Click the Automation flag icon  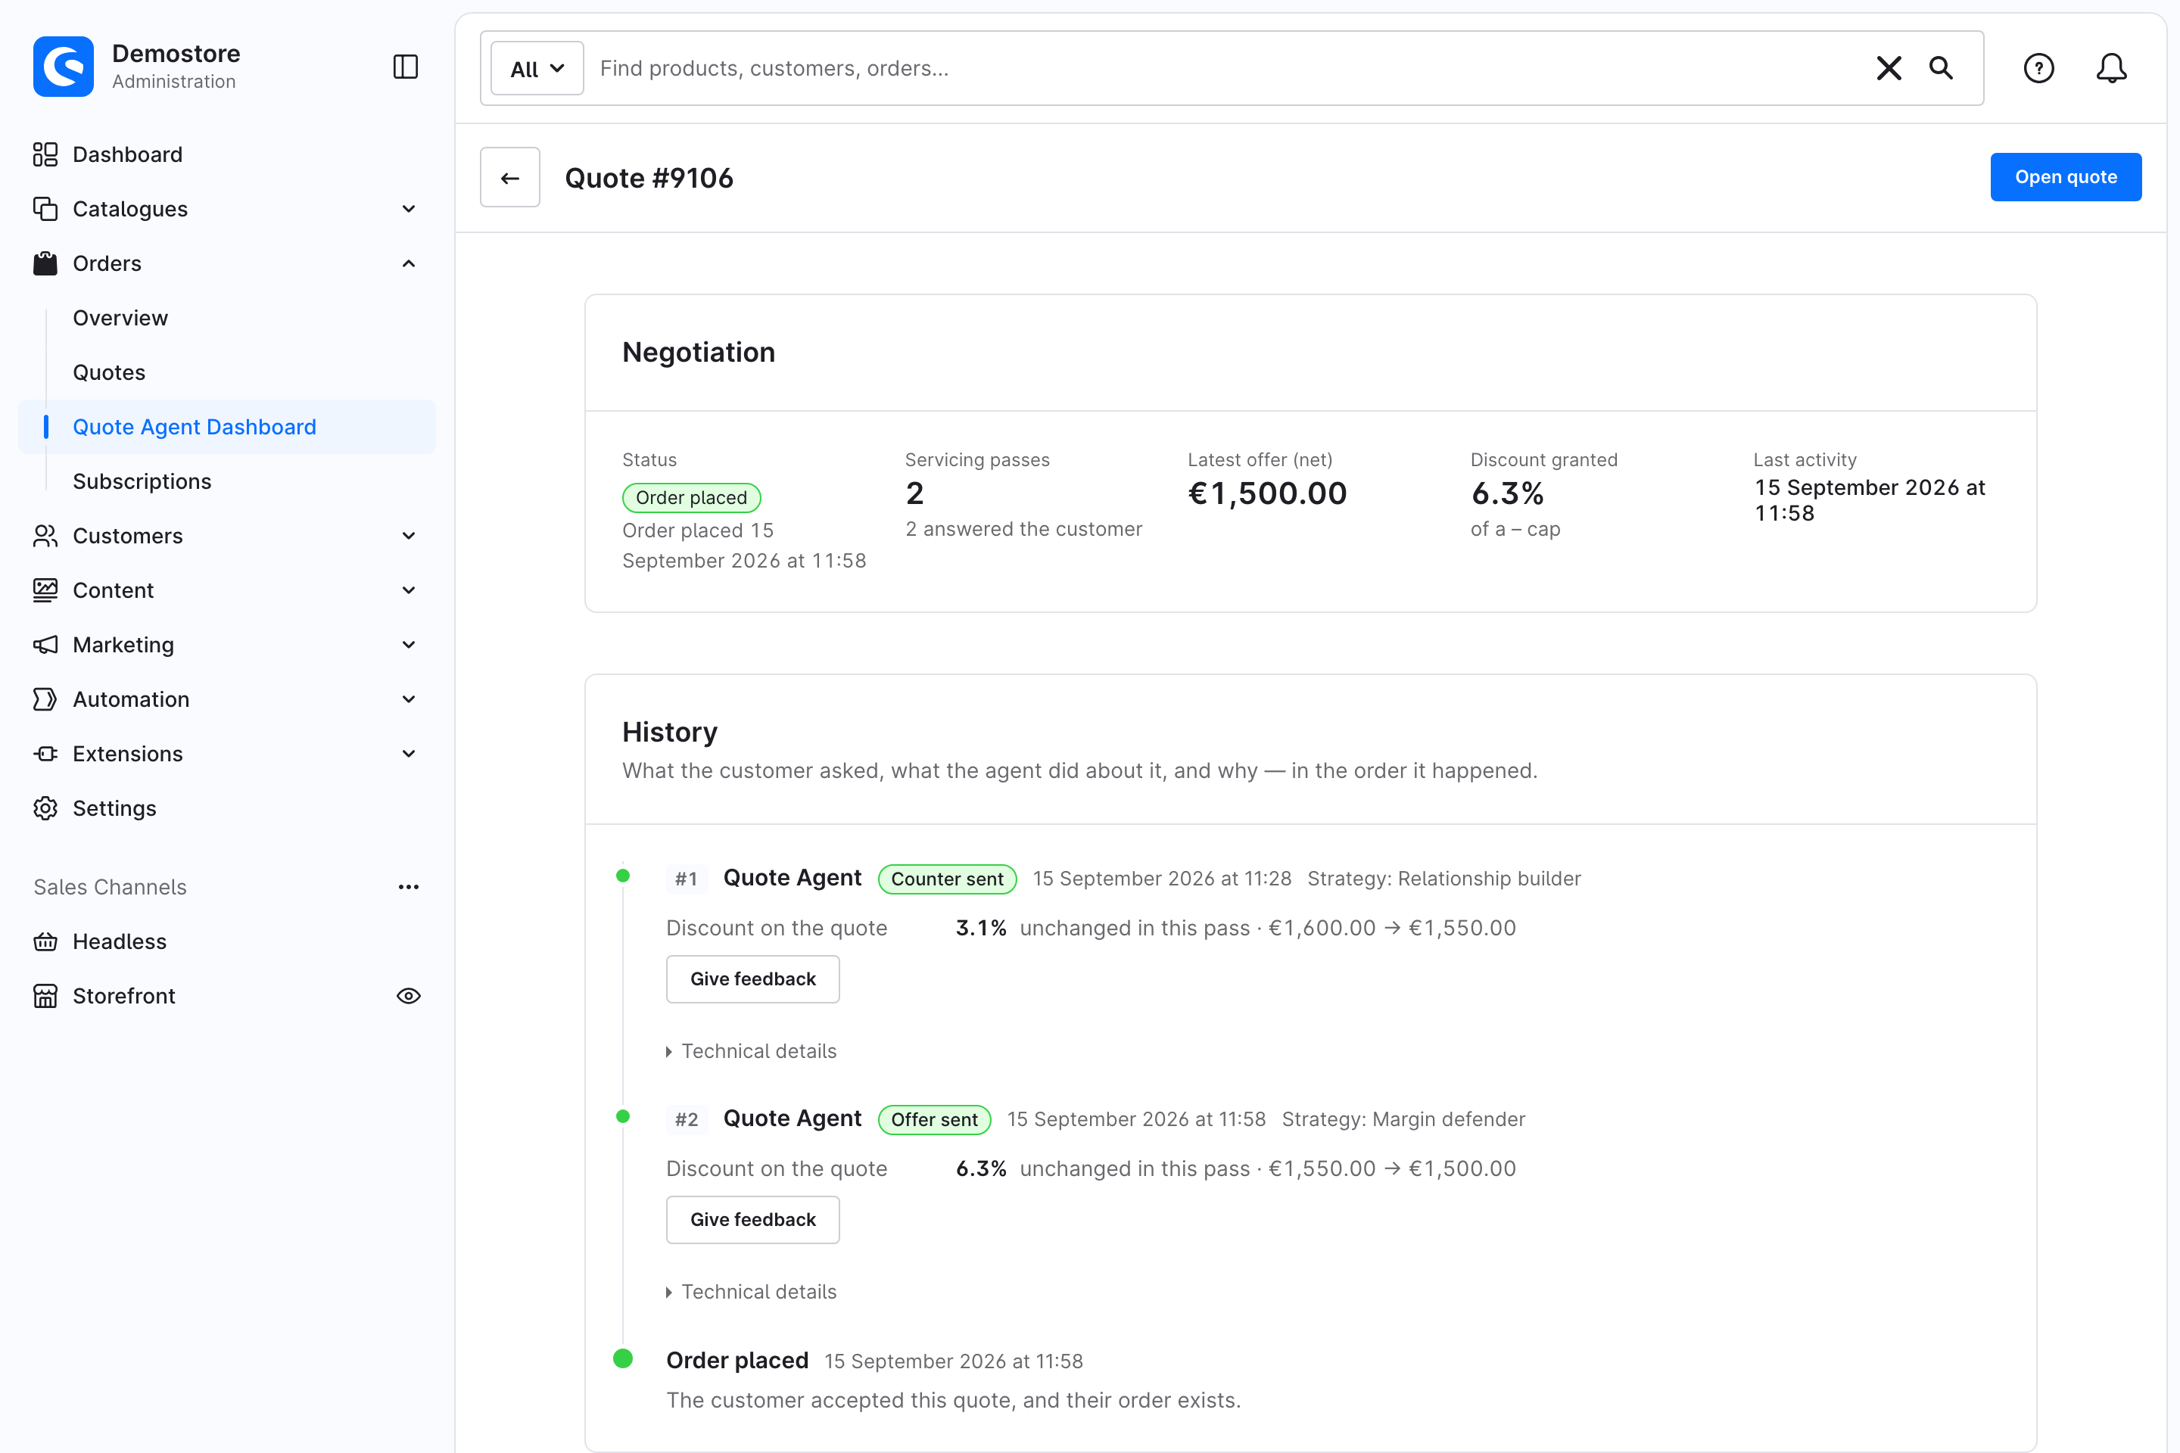(x=45, y=698)
